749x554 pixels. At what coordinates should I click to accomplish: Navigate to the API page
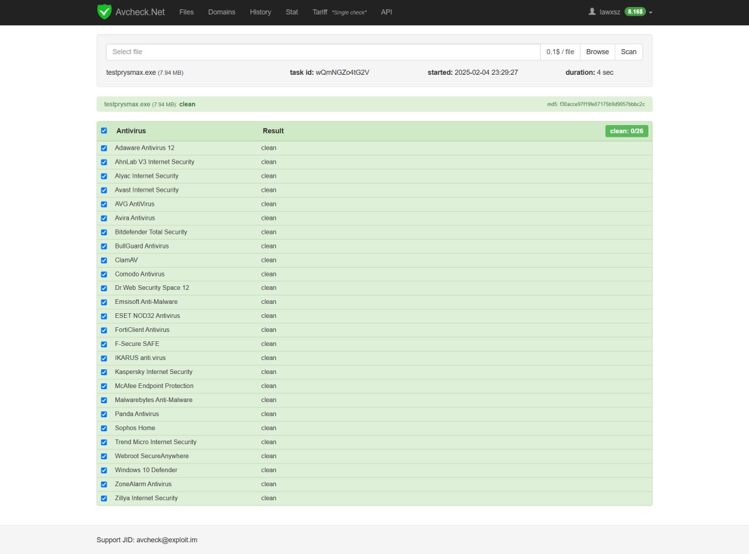(x=387, y=12)
